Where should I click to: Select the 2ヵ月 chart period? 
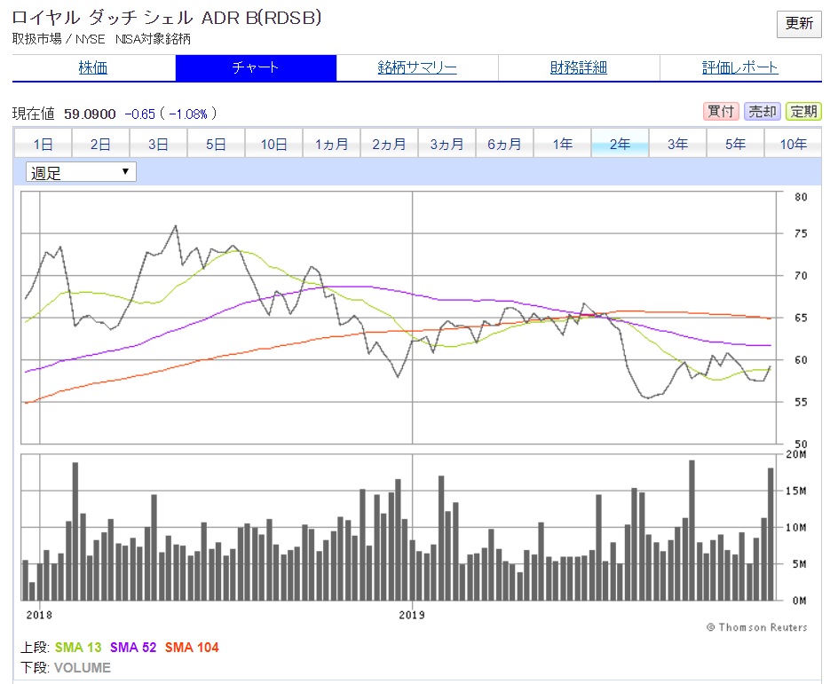tap(389, 144)
